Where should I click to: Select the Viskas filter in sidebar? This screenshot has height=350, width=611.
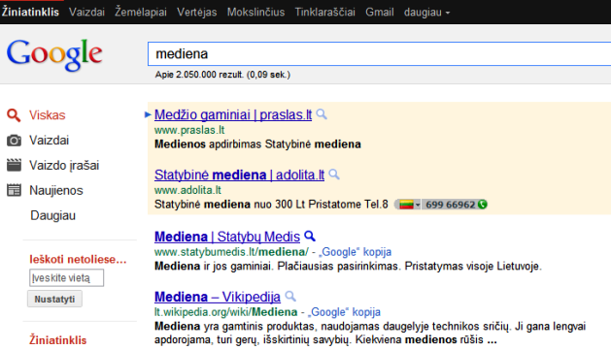pyautogui.click(x=48, y=115)
